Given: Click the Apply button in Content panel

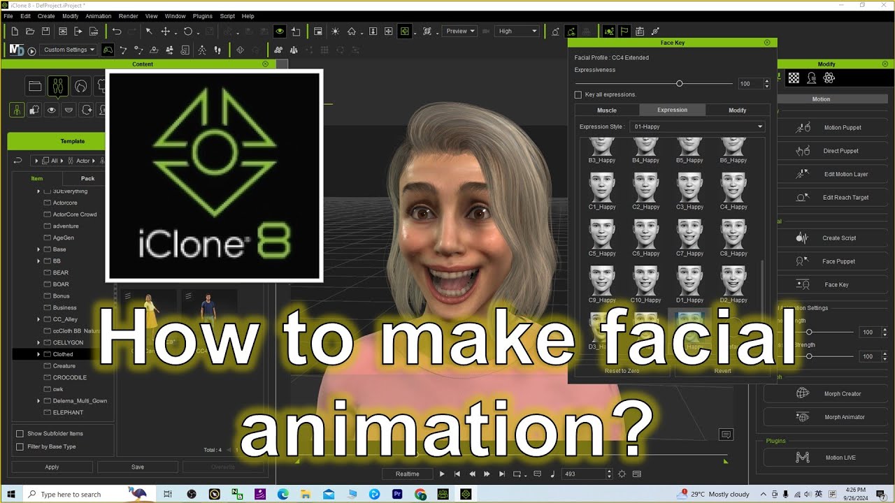Looking at the screenshot, I should [52, 467].
